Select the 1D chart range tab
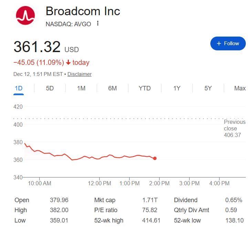The height and width of the screenshot is (227, 252). coord(19,88)
